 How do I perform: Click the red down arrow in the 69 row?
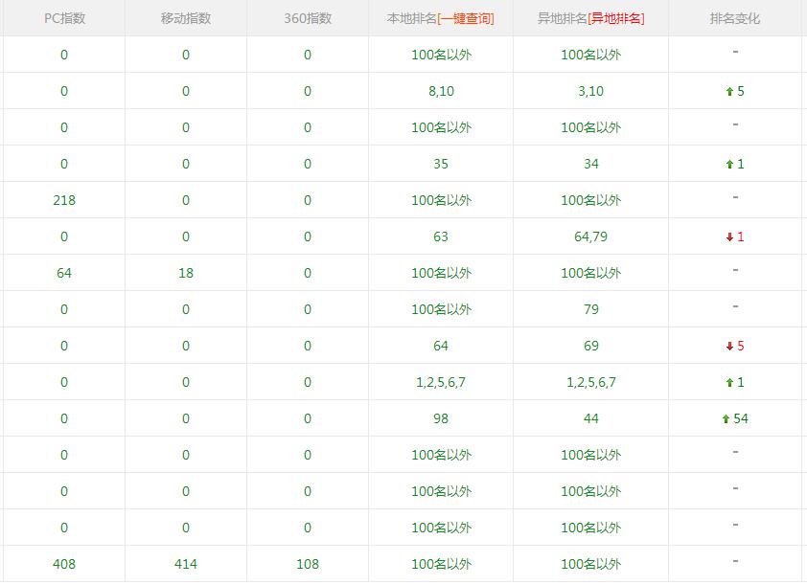pos(729,347)
